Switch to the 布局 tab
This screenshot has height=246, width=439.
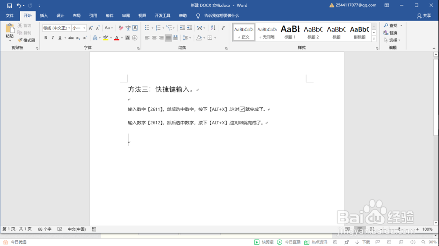77,16
